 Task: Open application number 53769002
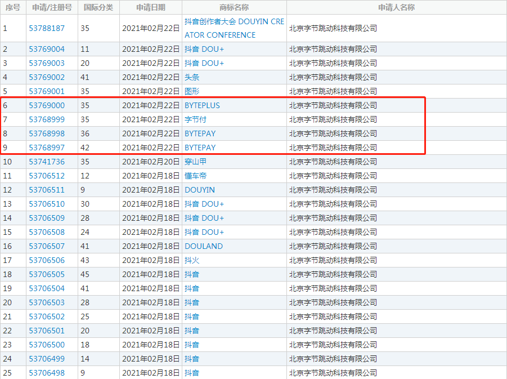click(47, 77)
